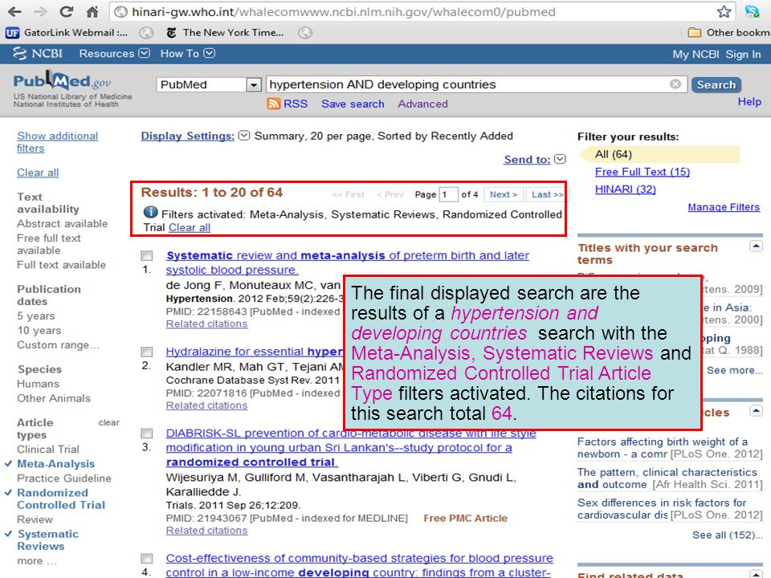Click See all (152) related articles
This screenshot has width=771, height=578.
click(x=727, y=535)
